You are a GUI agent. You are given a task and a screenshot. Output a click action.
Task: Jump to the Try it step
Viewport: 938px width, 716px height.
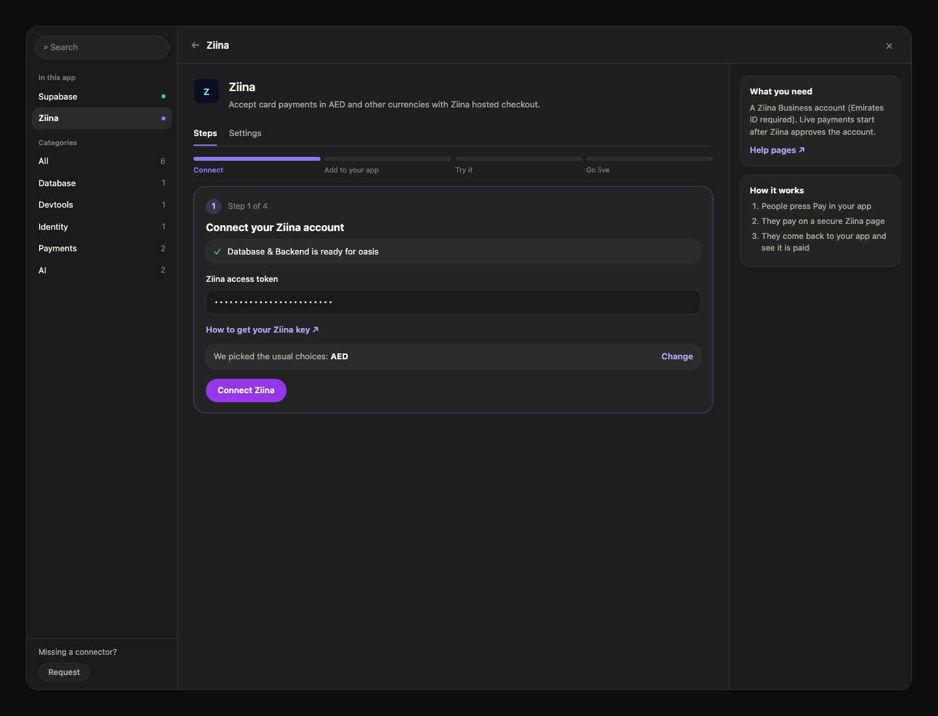[x=519, y=165]
